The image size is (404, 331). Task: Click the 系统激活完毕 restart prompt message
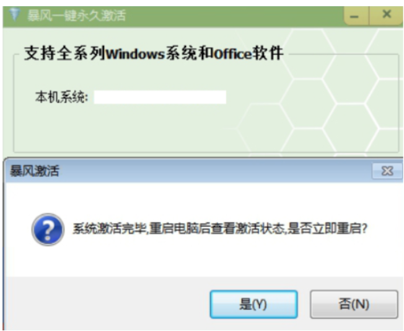point(220,229)
